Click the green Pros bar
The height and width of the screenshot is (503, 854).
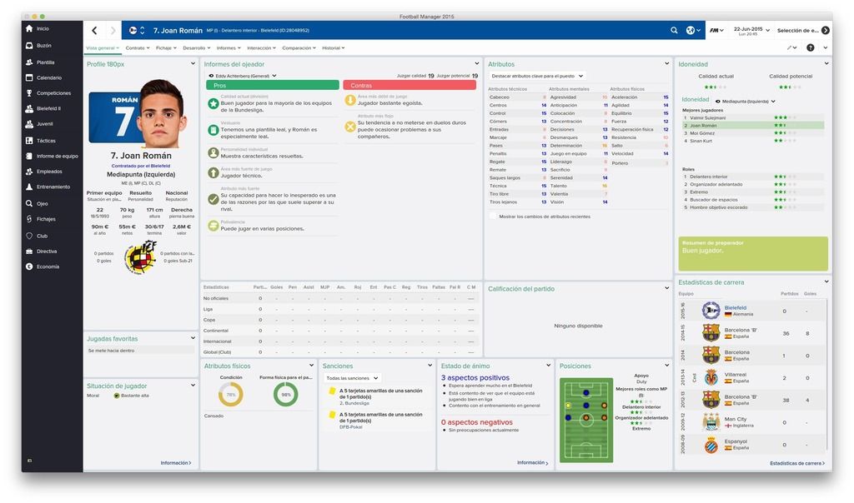tap(273, 86)
